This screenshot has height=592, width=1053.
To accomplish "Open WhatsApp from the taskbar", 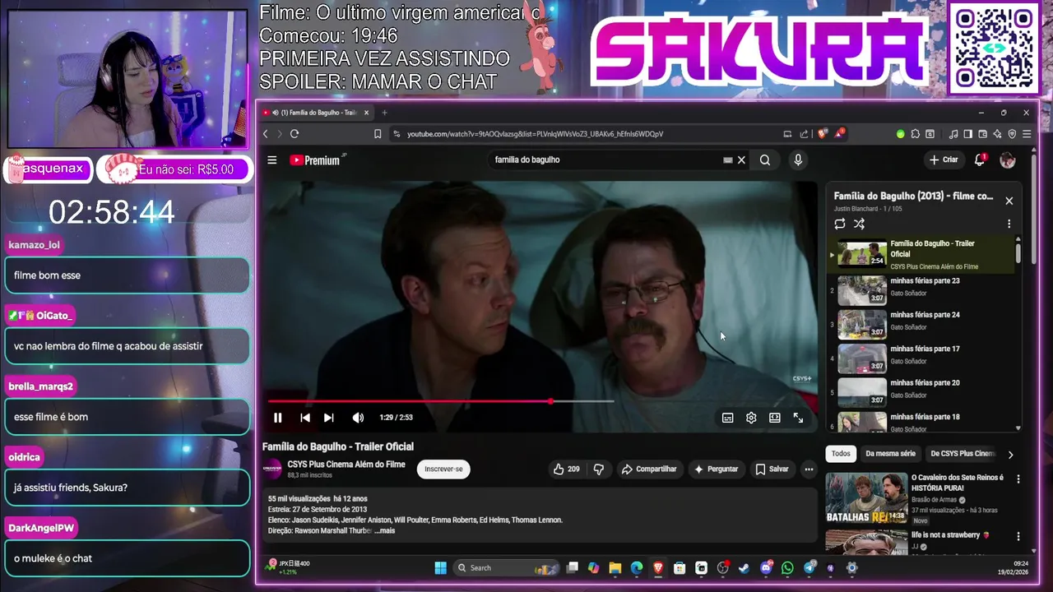I will [x=787, y=567].
